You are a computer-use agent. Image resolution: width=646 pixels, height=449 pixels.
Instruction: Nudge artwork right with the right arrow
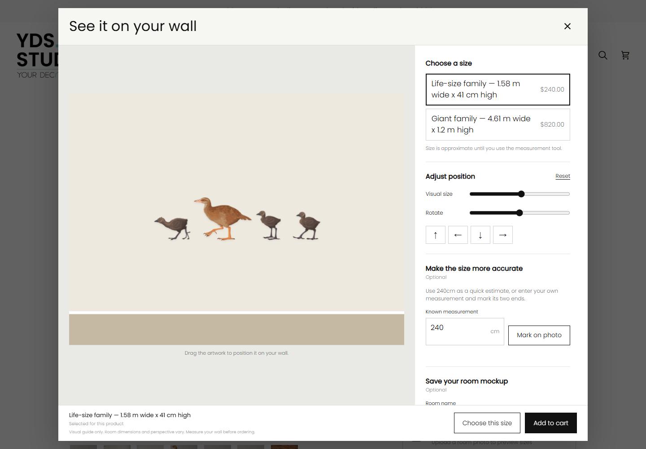[503, 235]
